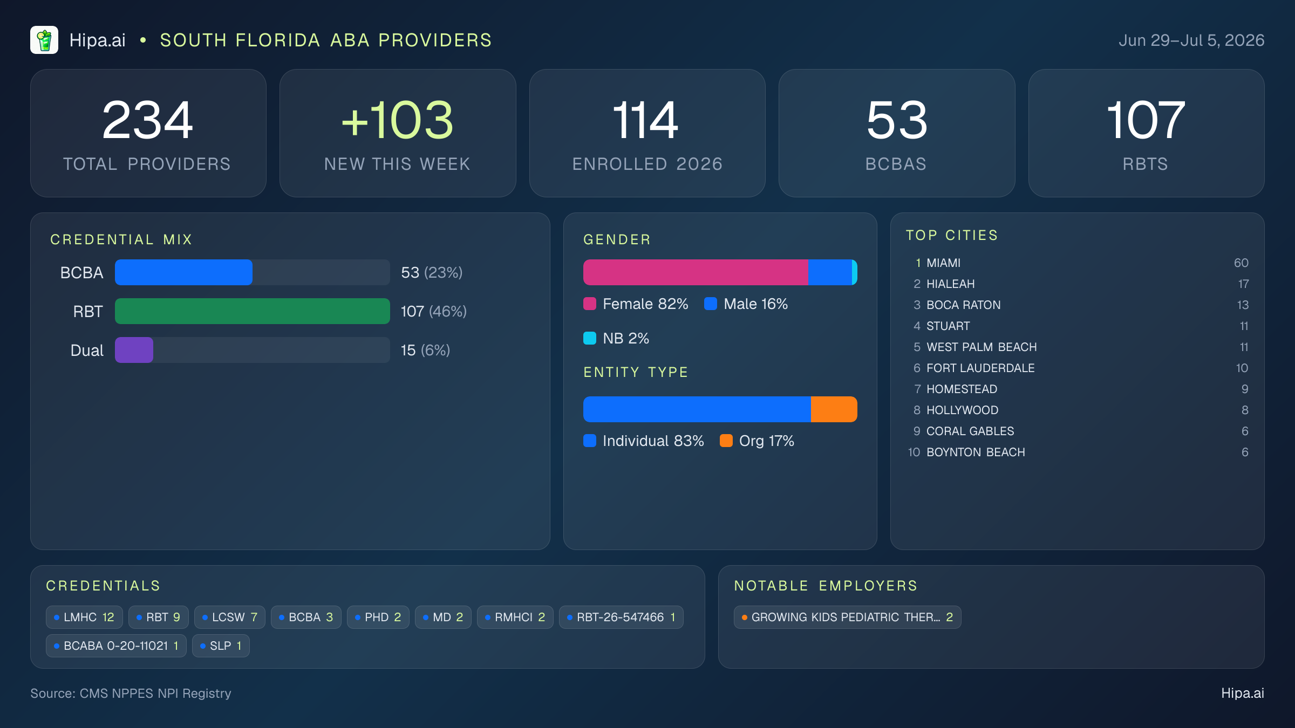
Task: Click the Entity Type section heading
Action: pyautogui.click(x=636, y=372)
